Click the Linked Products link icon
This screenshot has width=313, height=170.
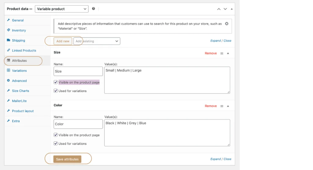[x=8, y=50]
